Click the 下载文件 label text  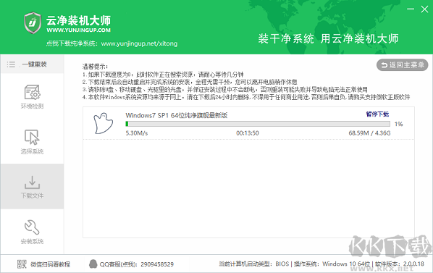[32, 196]
